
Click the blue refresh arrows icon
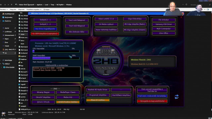click(x=177, y=97)
